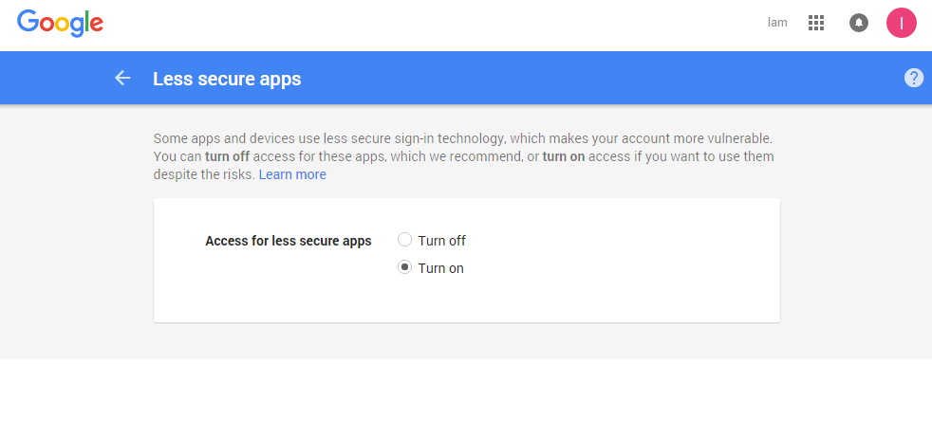
Task: Click the "Turn off" option label
Action: tap(441, 241)
